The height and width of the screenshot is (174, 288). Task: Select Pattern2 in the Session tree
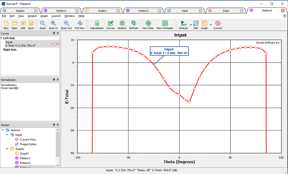[25, 163]
